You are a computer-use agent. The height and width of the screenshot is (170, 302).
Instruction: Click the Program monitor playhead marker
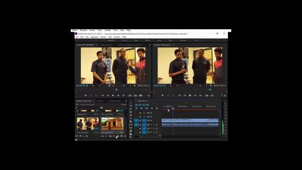(x=210, y=90)
